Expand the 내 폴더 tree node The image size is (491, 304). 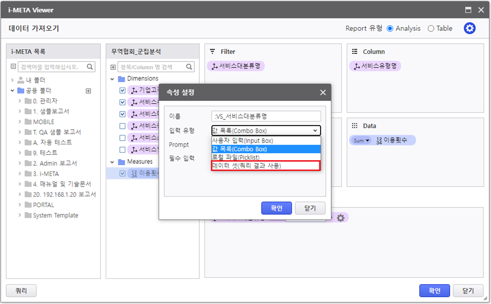(13, 80)
